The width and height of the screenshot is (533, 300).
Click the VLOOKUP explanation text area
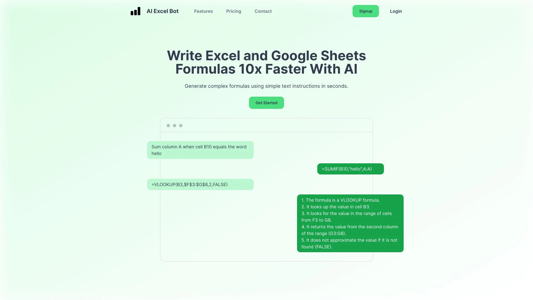[x=350, y=223]
